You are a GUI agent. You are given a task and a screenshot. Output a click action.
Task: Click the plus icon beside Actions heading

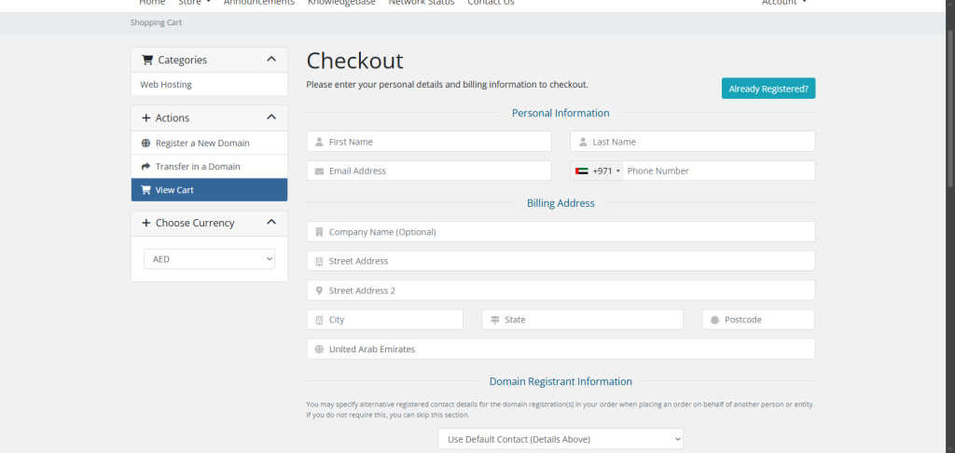[146, 118]
